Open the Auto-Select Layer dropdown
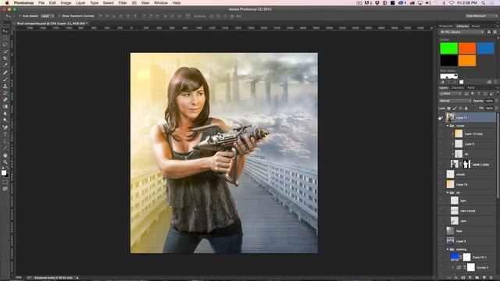The image size is (500, 281). [47, 16]
